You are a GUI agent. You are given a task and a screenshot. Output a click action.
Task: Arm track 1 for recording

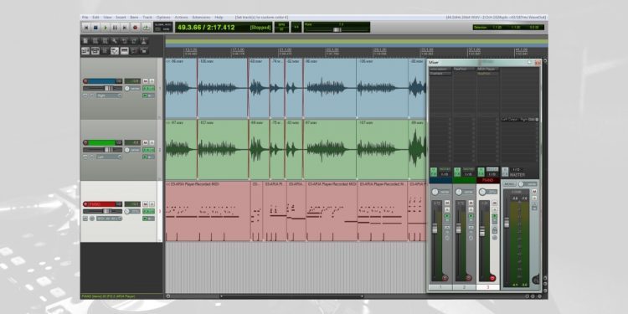[85, 81]
